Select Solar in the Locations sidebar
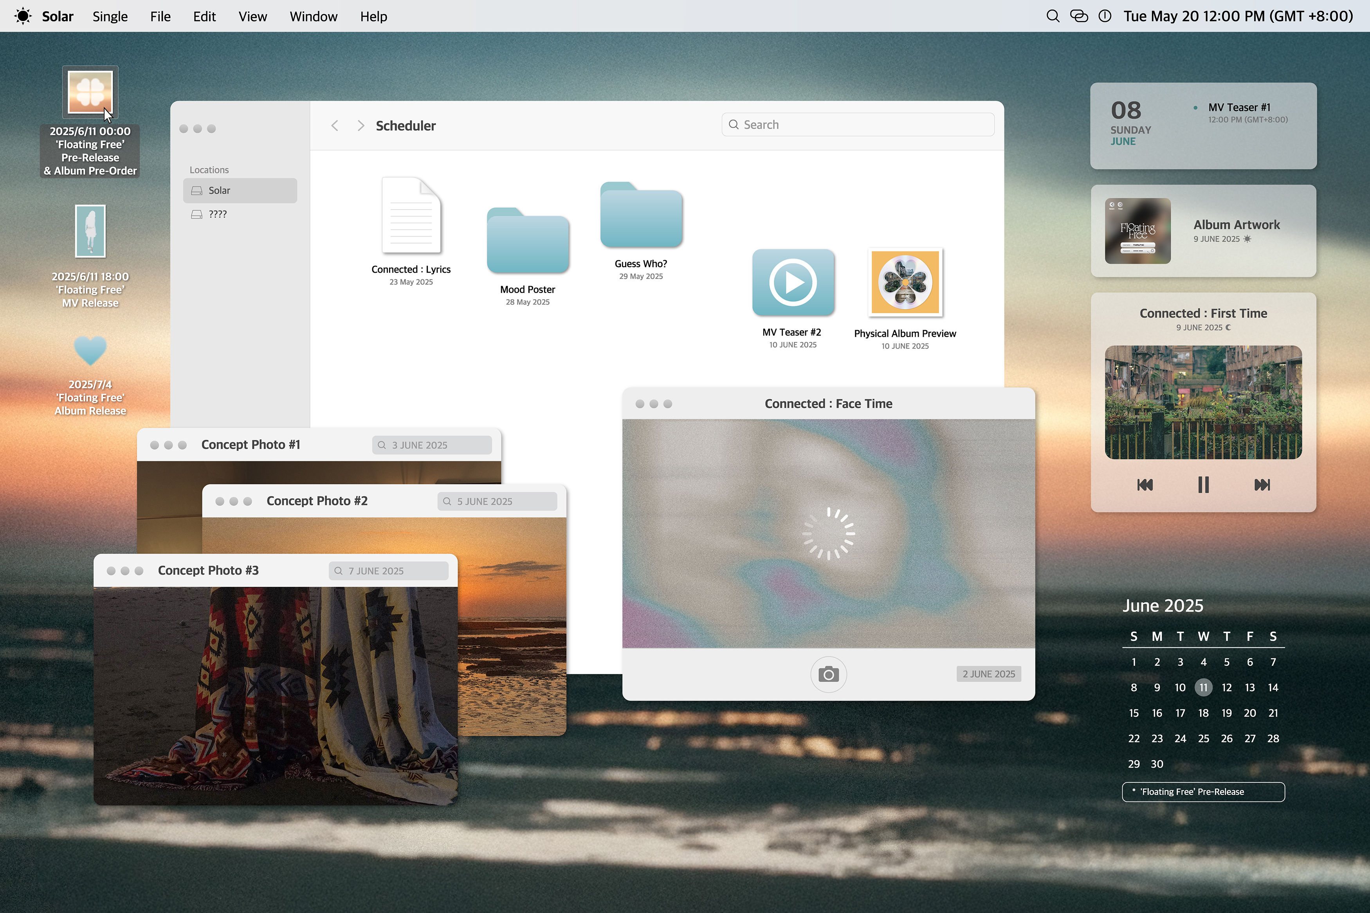Viewport: 1370px width, 913px height. [240, 191]
